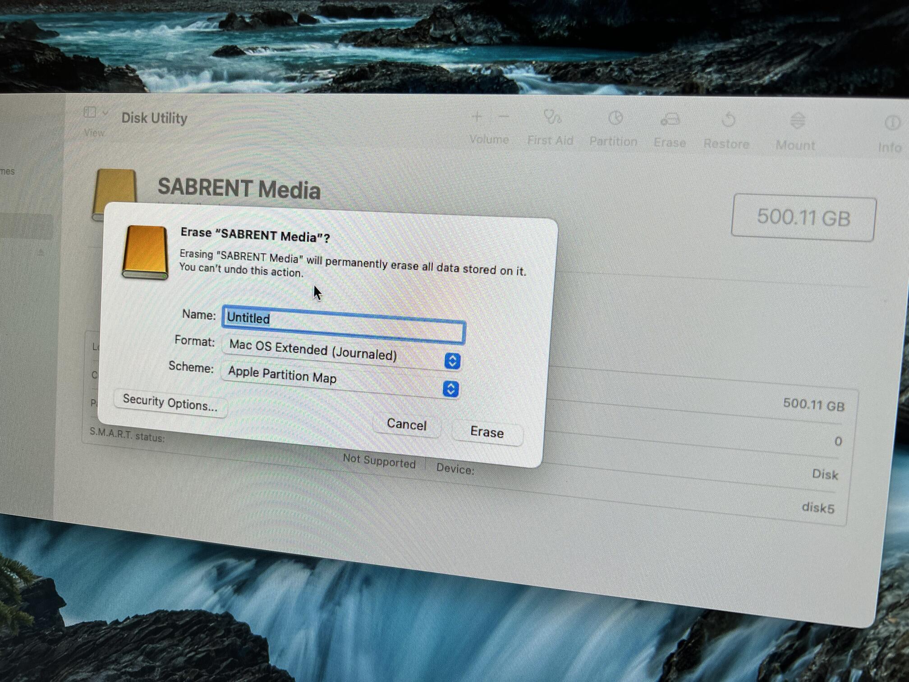Click the Not Supported S.M.A.R.T. value
Viewport: 909px width, 682px height.
pyautogui.click(x=379, y=461)
